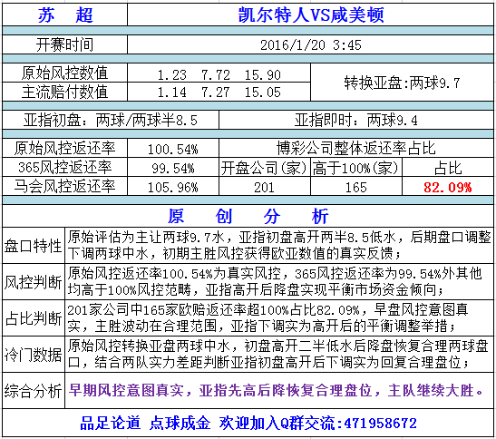Select the value '105.96%'

coord(173,187)
